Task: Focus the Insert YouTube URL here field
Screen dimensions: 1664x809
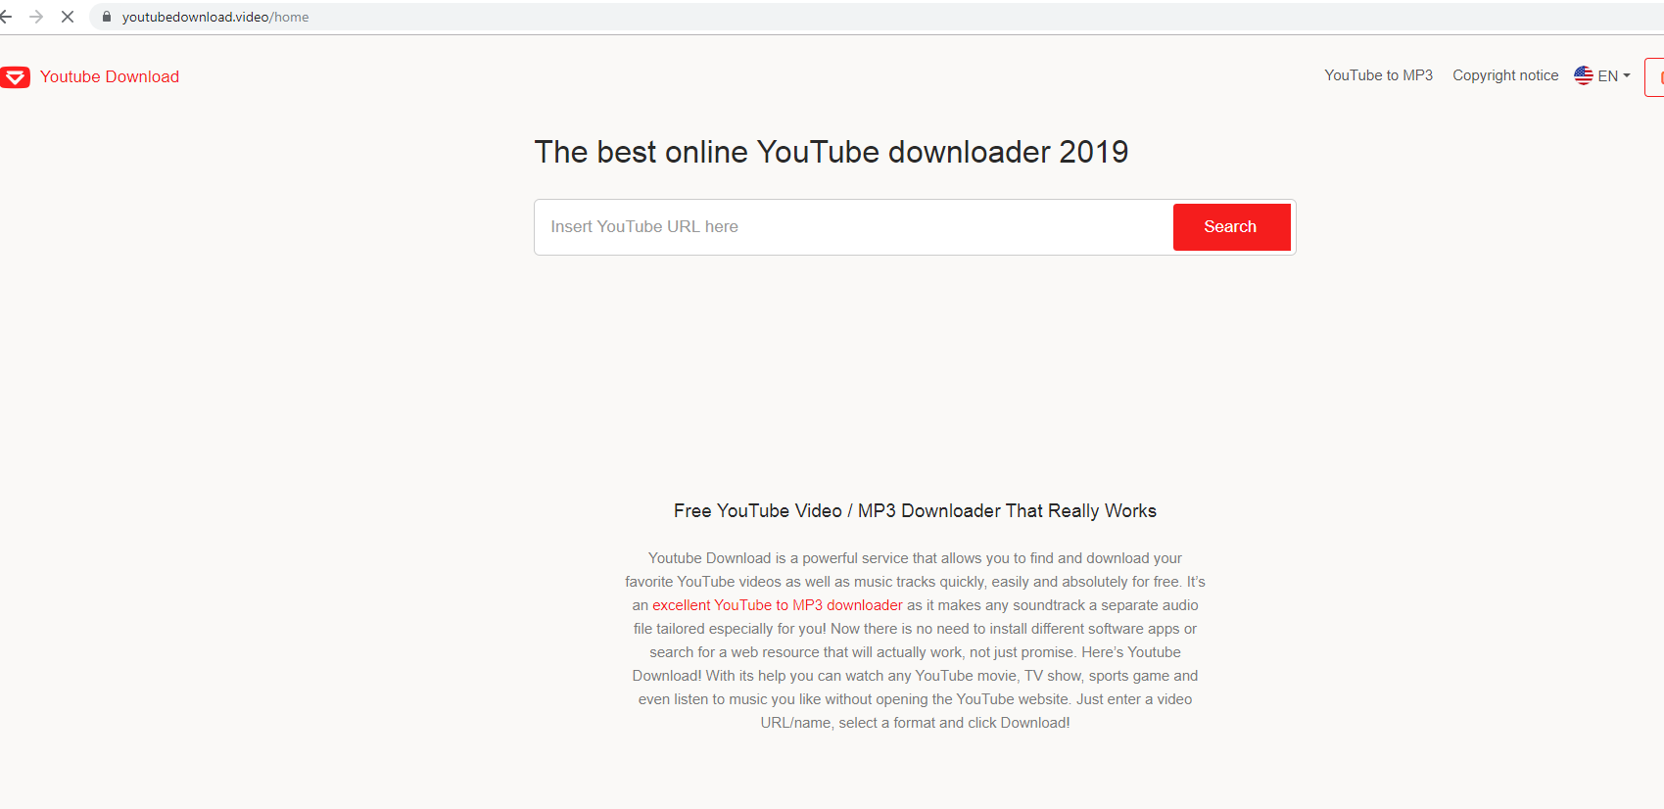Action: pyautogui.click(x=852, y=227)
